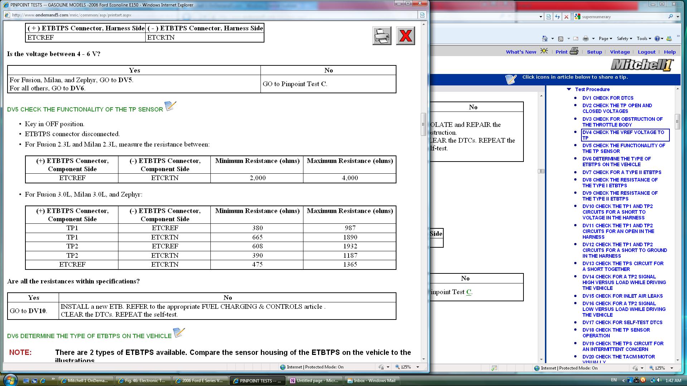
Task: Click the Refresh icon next to address bar
Action: pos(557,17)
